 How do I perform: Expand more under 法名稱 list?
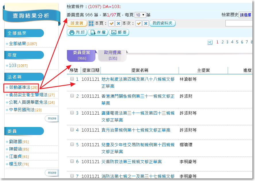52,118
